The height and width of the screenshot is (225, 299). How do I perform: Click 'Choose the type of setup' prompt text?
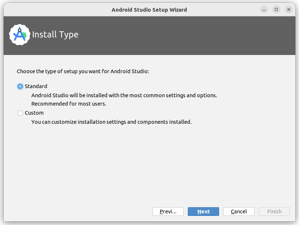click(x=83, y=71)
